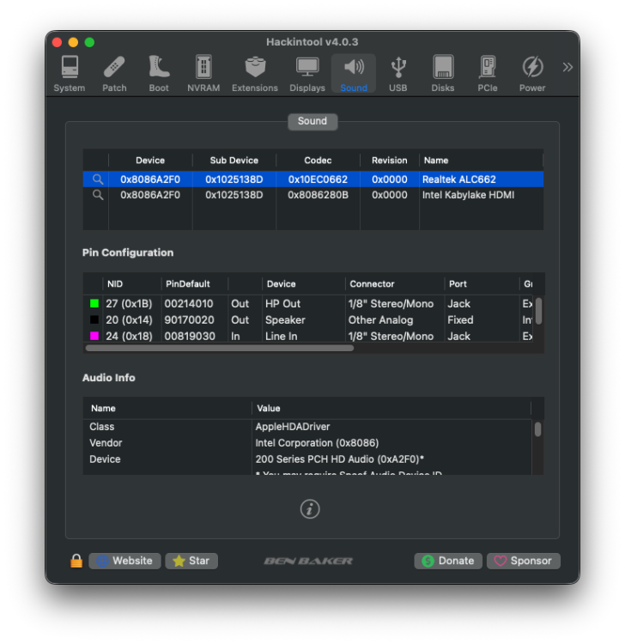Click PinDefault value 00214010
The height and width of the screenshot is (644, 625).
pos(189,303)
